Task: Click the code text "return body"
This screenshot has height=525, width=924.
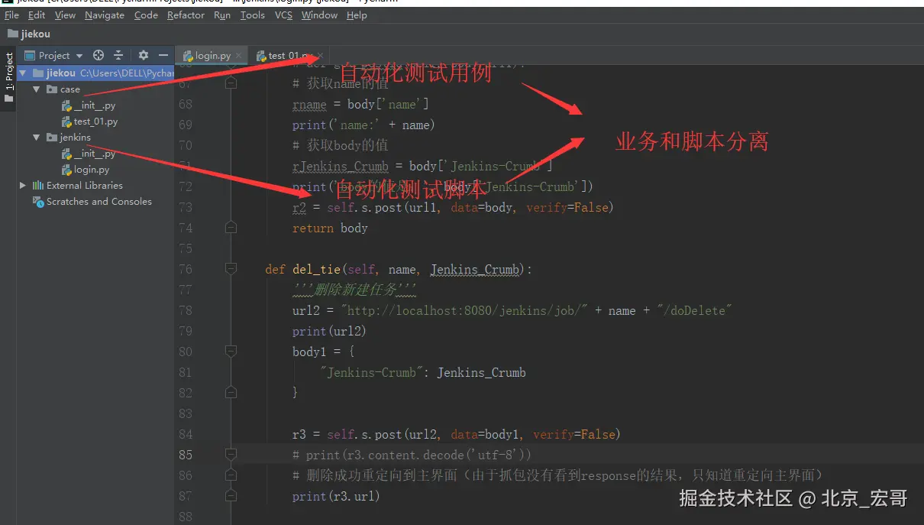Action: (x=330, y=228)
